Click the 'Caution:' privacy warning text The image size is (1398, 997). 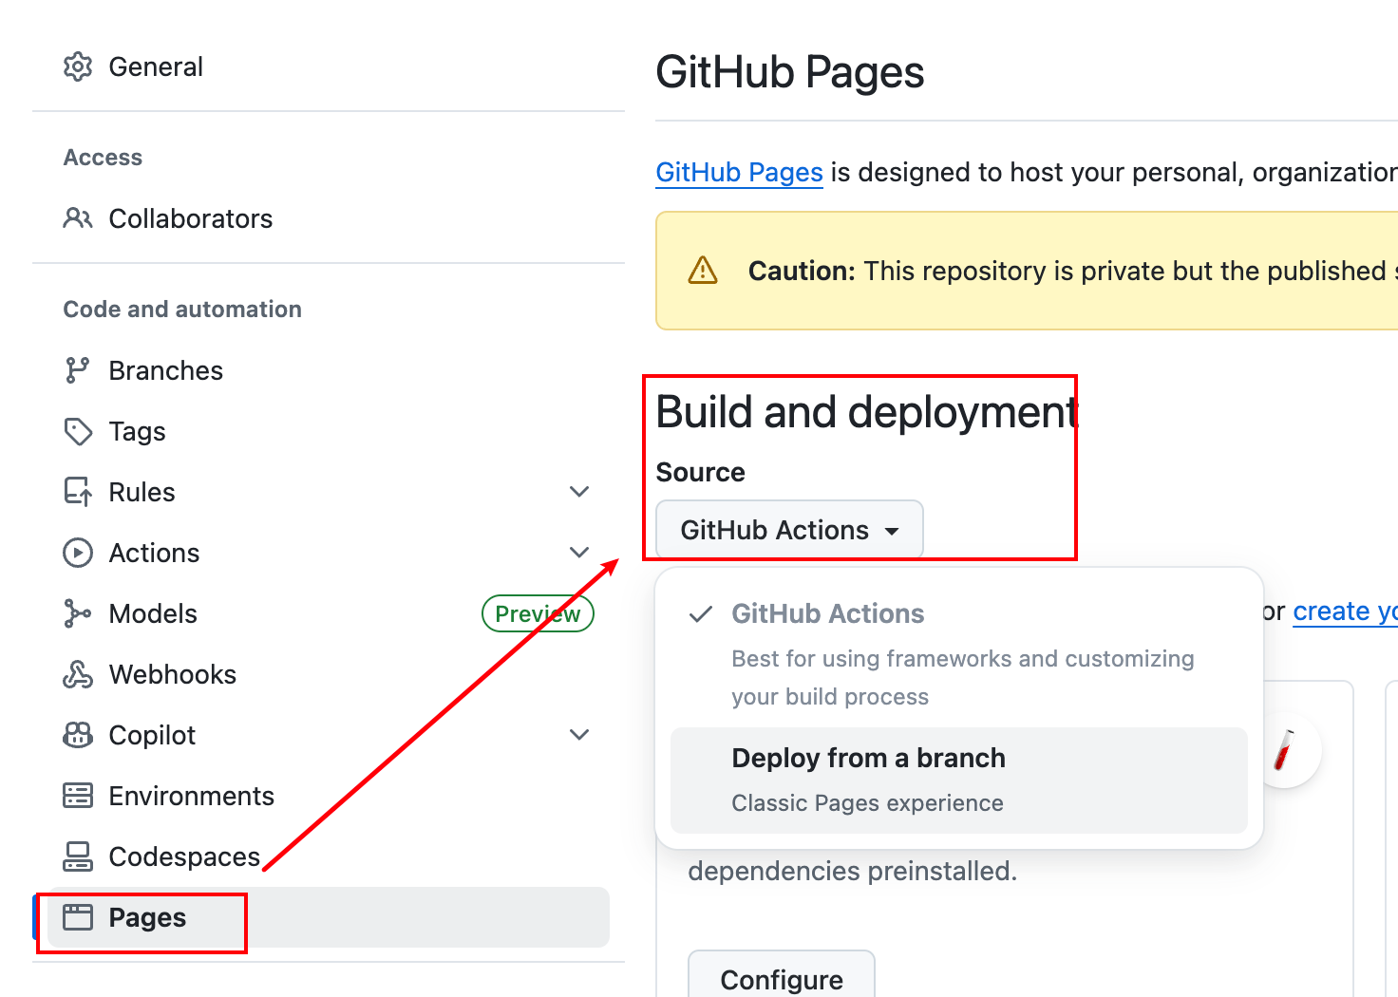click(1073, 272)
